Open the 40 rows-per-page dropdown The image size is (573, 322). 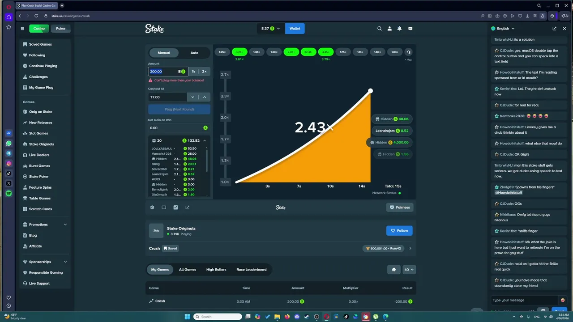[x=409, y=270]
